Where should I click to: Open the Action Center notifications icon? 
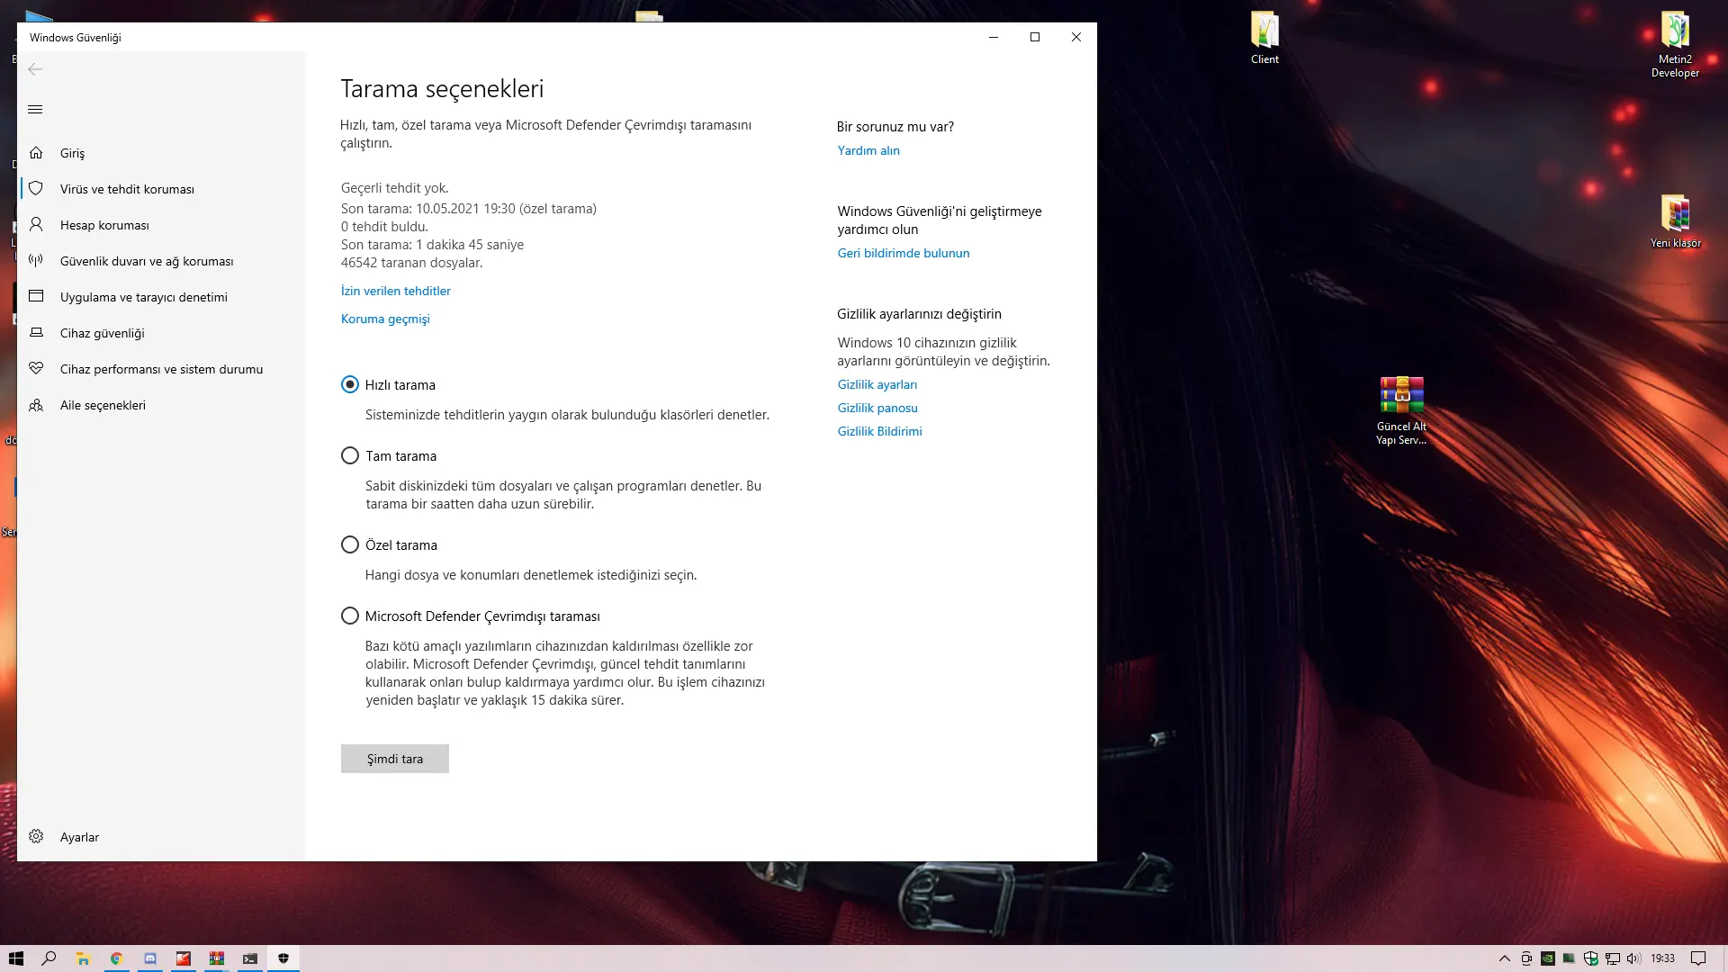[x=1698, y=958]
